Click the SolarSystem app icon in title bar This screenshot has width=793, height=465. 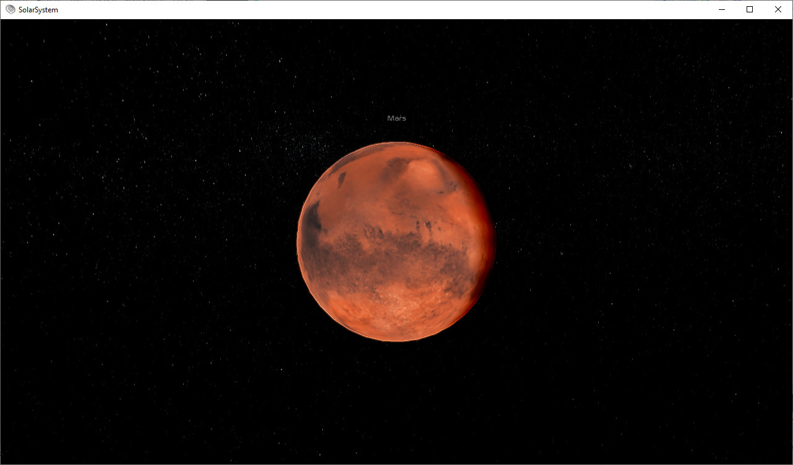[11, 9]
